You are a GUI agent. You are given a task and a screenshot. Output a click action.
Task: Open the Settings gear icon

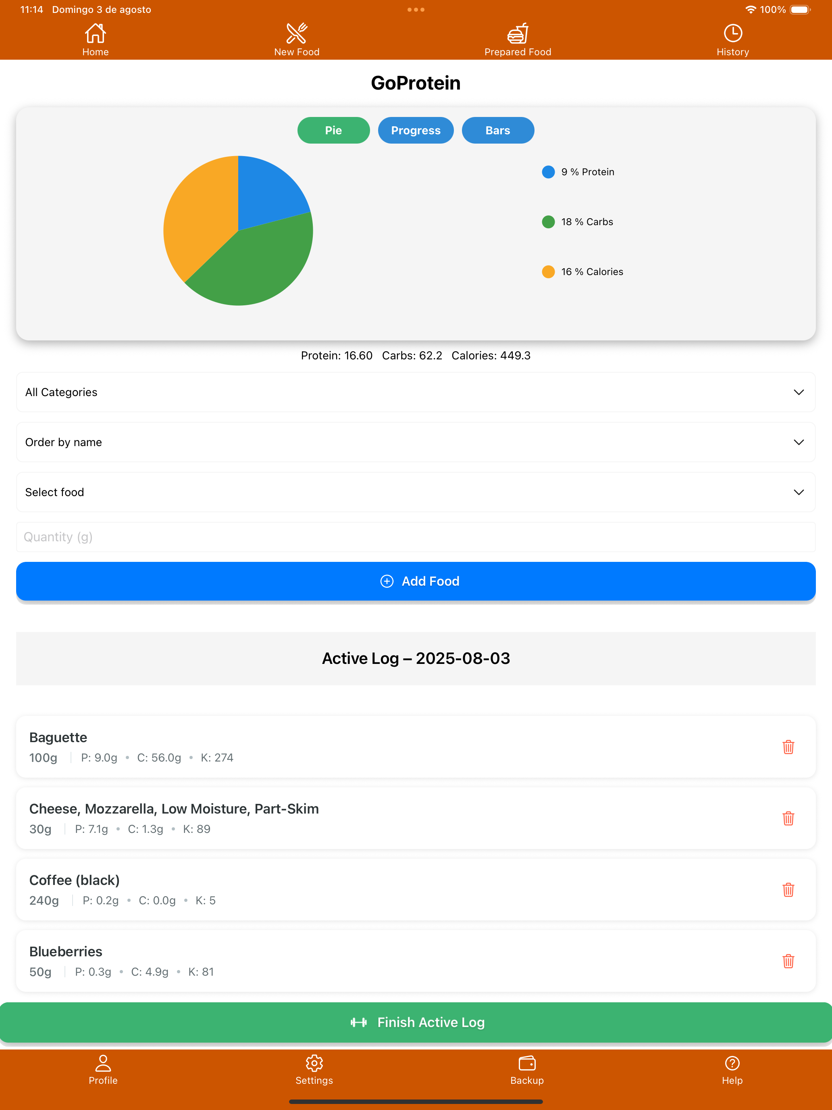coord(314,1063)
